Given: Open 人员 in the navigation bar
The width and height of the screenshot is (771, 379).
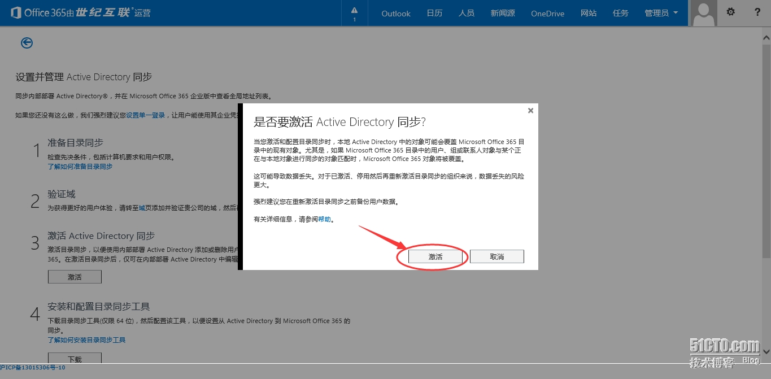Looking at the screenshot, I should click(466, 13).
